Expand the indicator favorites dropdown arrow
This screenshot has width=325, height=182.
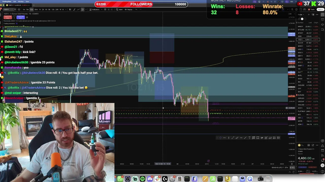pos(102,9)
